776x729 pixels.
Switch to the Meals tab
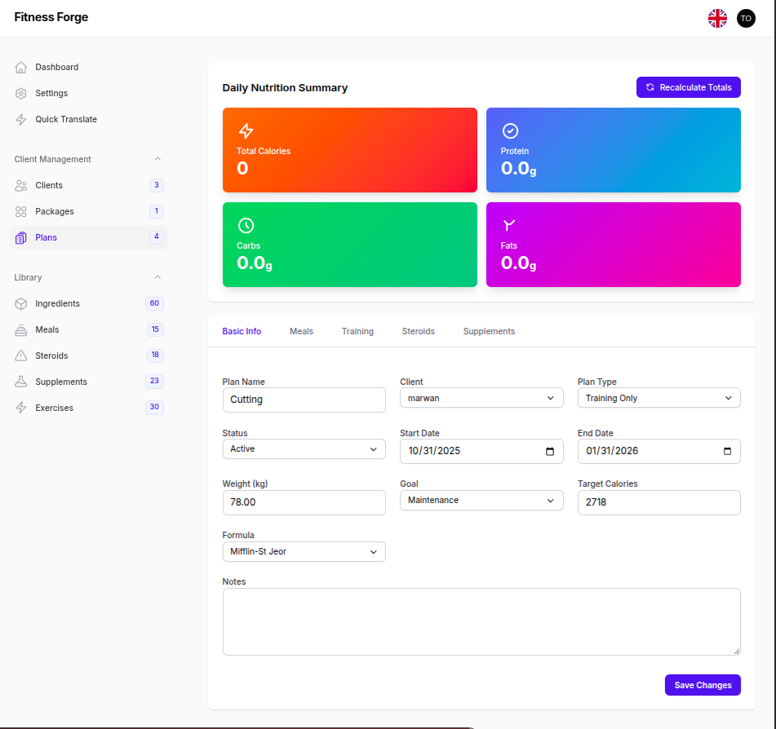tap(301, 331)
